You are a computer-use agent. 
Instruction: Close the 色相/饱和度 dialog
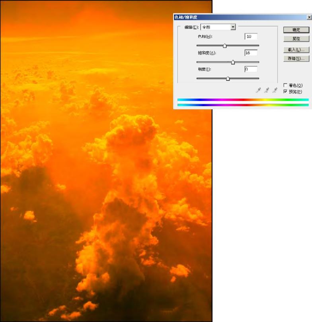click(309, 17)
